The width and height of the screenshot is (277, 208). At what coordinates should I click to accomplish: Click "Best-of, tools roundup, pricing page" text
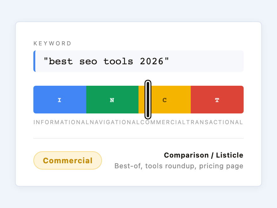click(179, 166)
